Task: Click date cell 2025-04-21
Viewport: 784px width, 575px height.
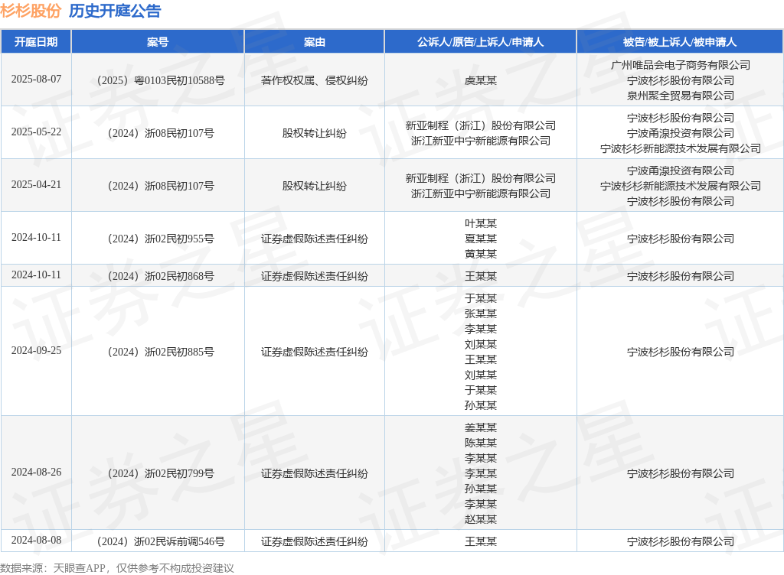Action: click(36, 185)
